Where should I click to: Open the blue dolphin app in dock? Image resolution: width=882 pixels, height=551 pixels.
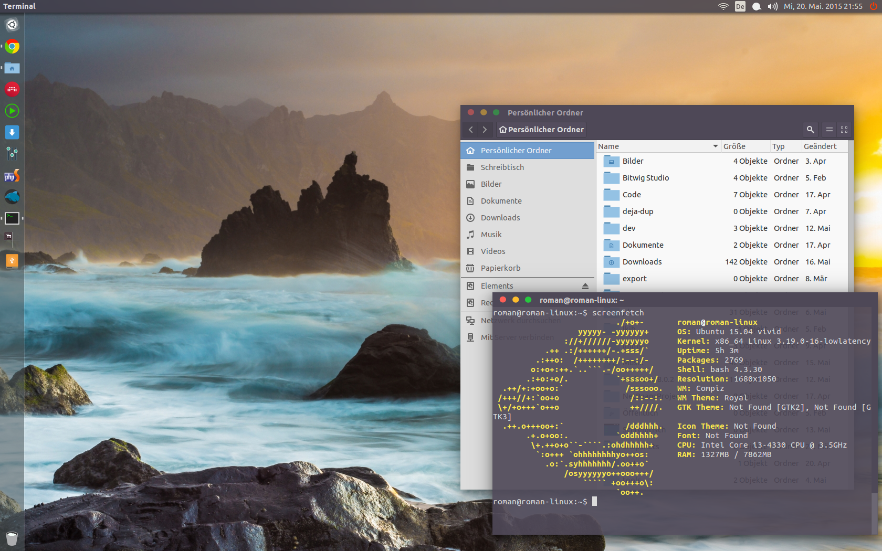point(12,197)
